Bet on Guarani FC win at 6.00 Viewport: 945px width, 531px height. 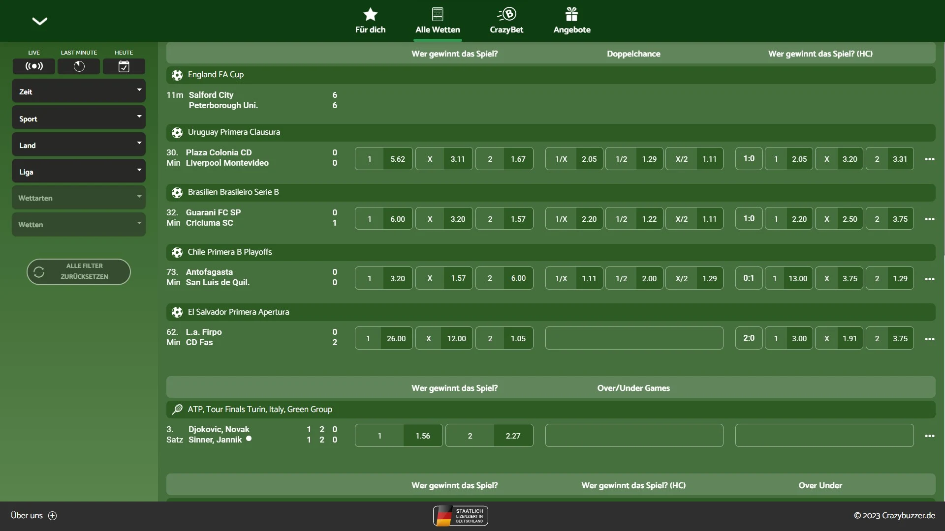(x=384, y=219)
